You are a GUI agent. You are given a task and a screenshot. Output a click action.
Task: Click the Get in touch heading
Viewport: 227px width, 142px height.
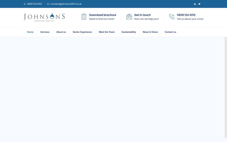(x=143, y=15)
